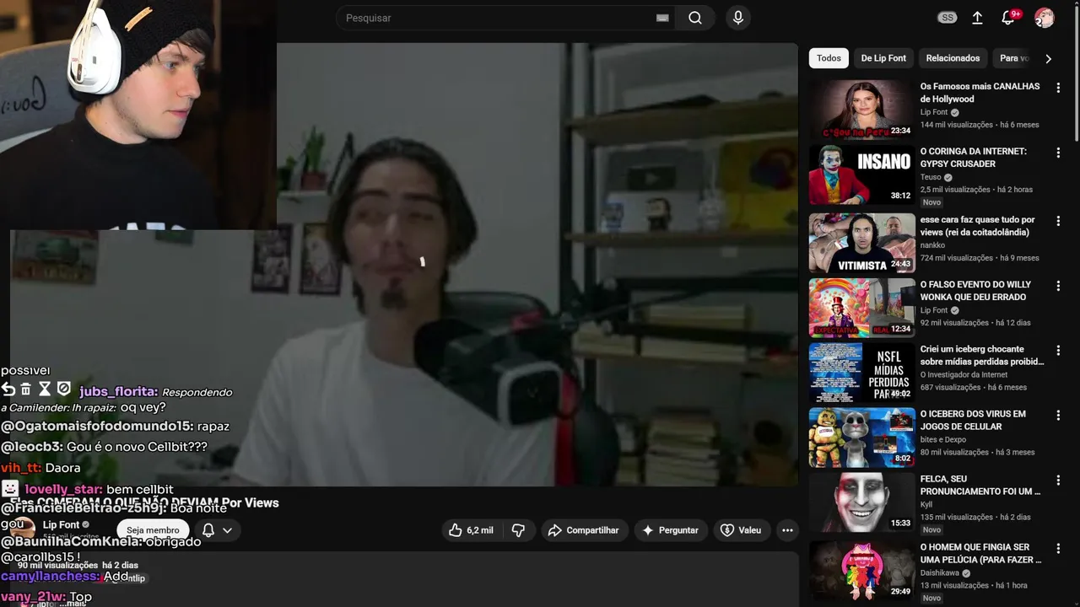
Task: Click channel name O Investigador da Internet
Action: [x=964, y=374]
